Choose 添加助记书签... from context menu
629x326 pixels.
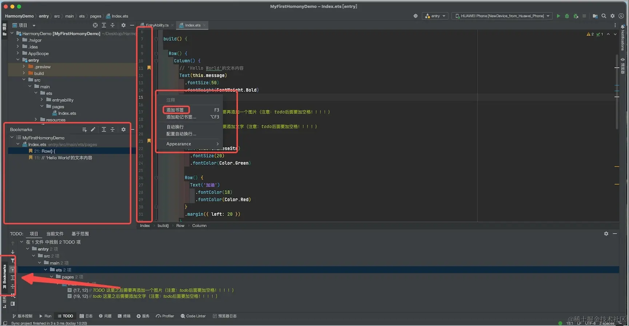pos(191,117)
